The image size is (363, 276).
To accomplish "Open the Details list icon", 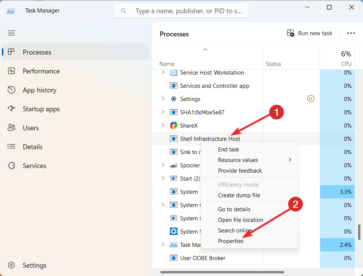I will [11, 147].
